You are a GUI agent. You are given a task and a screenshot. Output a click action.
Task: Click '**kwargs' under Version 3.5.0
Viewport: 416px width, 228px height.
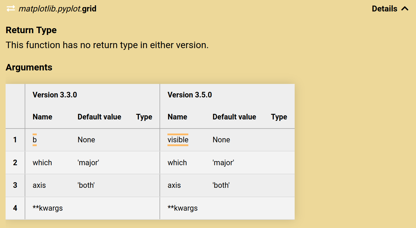point(182,208)
